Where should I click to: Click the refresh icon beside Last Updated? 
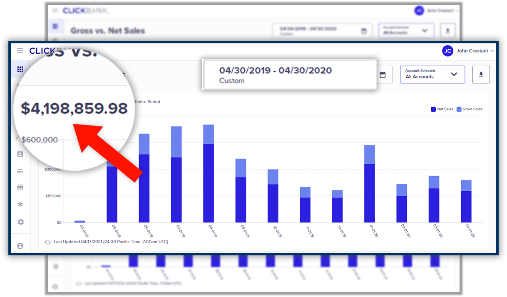coord(47,242)
